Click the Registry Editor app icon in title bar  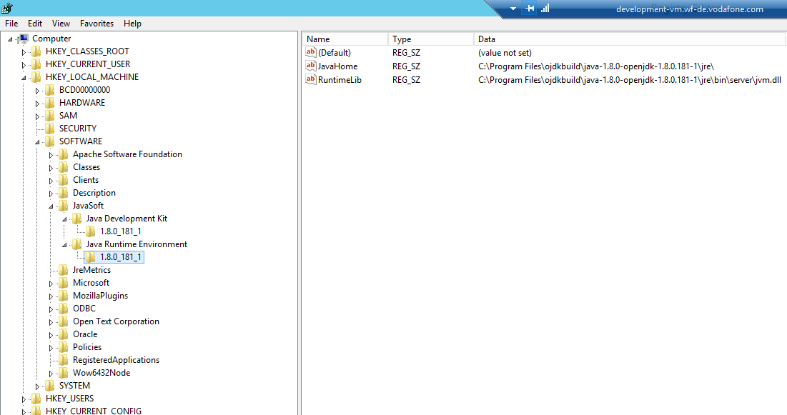point(7,8)
